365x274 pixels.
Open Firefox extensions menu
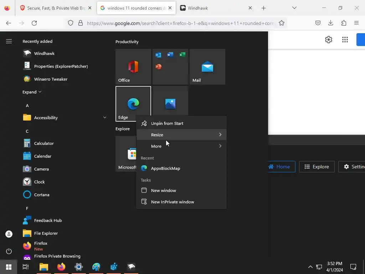pos(344,23)
